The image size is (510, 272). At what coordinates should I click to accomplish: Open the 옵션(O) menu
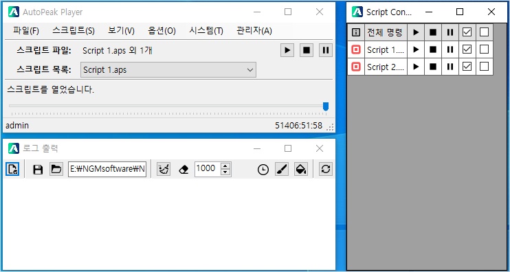click(x=162, y=31)
